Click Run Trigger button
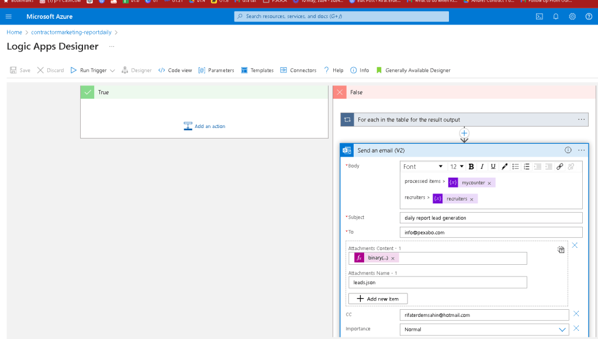The width and height of the screenshot is (598, 339). [x=89, y=70]
